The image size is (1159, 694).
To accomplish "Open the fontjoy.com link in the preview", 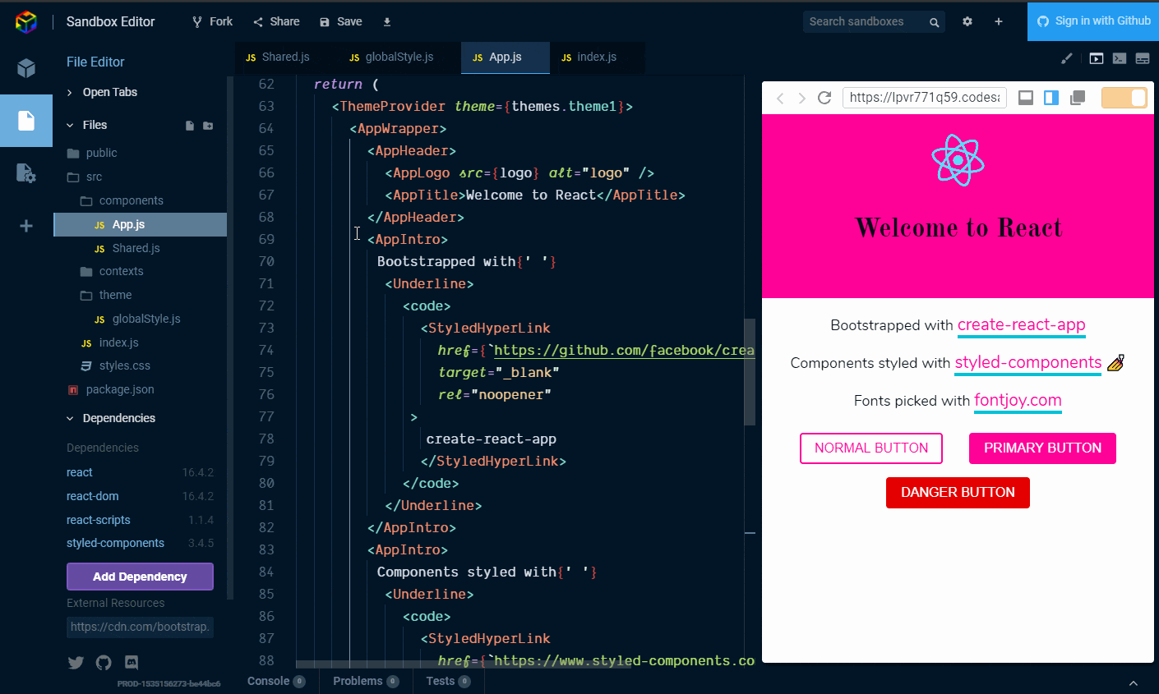I will 1018,401.
